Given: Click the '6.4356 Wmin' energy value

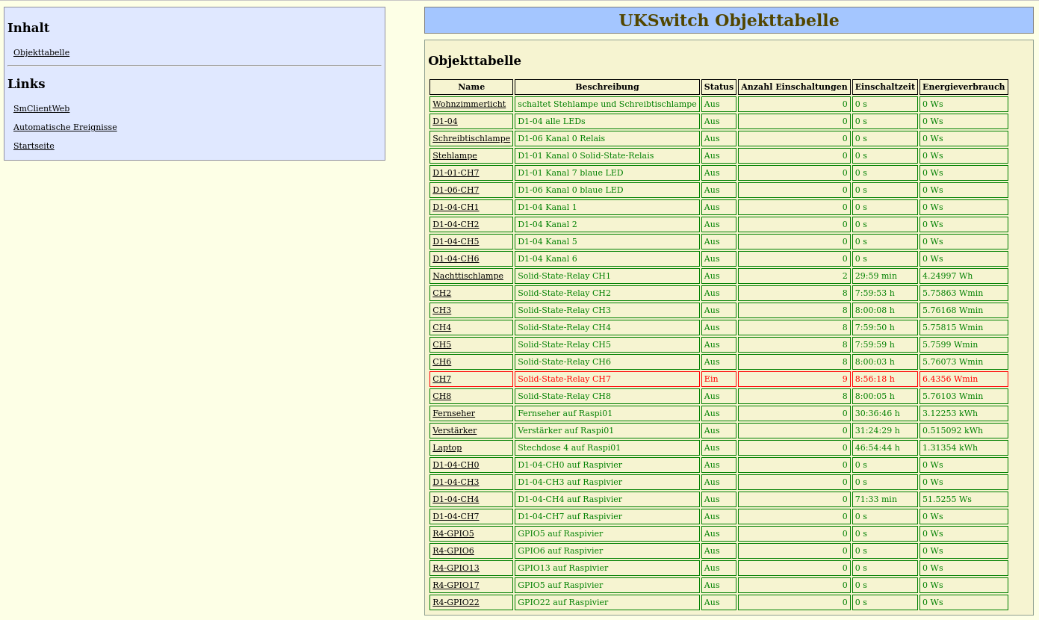Looking at the screenshot, I should click(964, 379).
